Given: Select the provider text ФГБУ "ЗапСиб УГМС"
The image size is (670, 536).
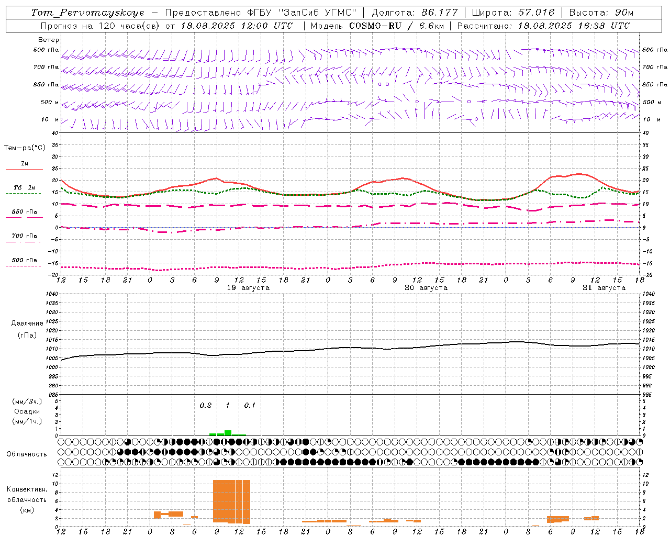Looking at the screenshot, I should pos(301,13).
